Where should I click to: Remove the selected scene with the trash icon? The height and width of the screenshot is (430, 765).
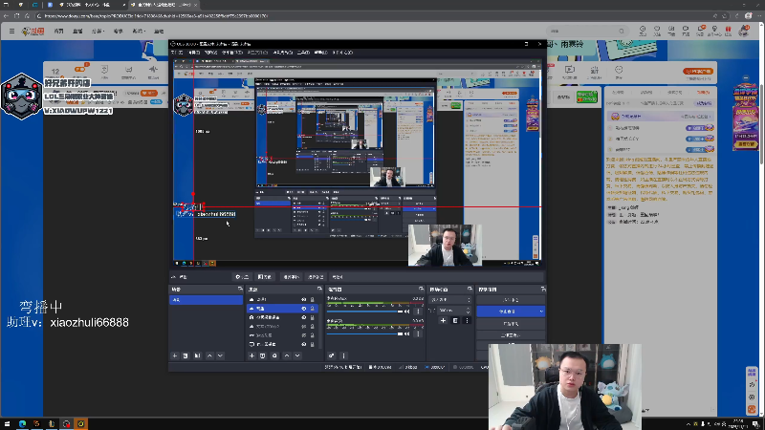pos(186,355)
